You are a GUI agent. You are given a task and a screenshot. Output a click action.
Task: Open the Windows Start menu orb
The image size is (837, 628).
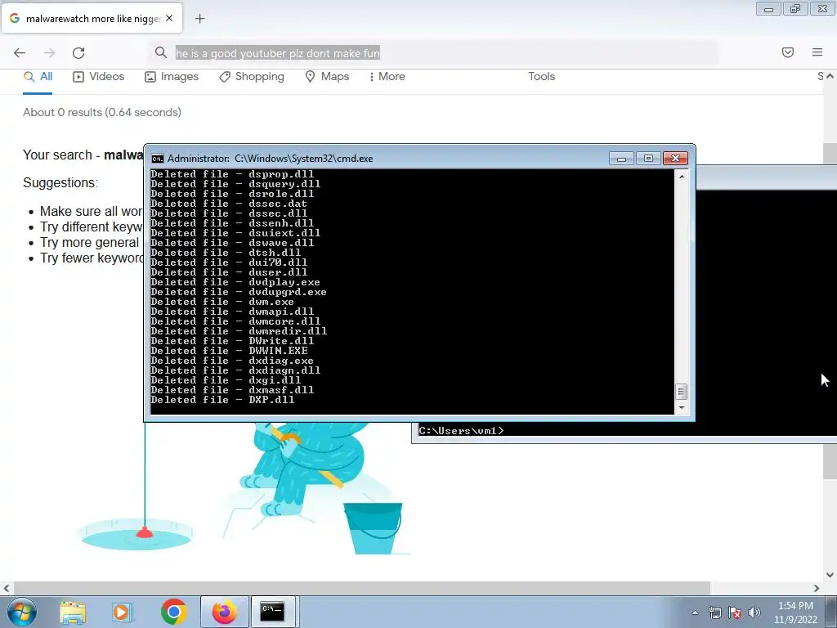click(22, 612)
